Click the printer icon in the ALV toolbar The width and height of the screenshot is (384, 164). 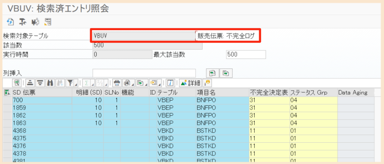point(117,83)
